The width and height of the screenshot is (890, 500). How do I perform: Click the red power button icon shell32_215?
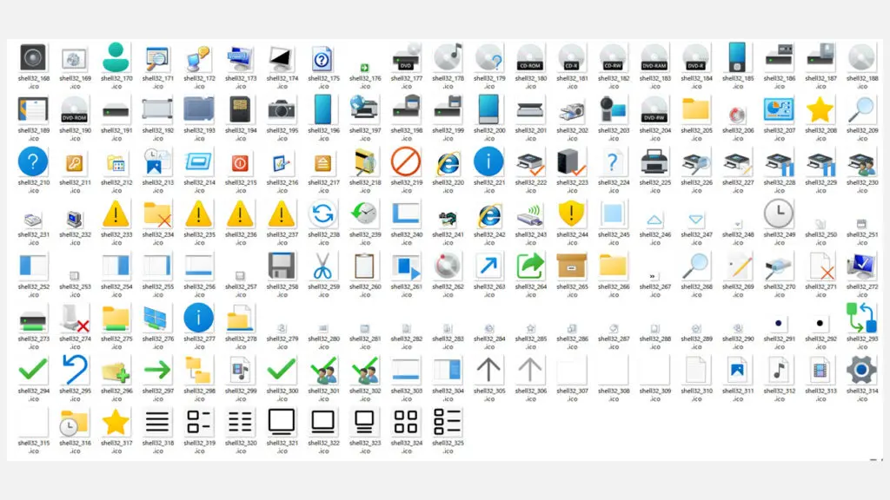241,162
